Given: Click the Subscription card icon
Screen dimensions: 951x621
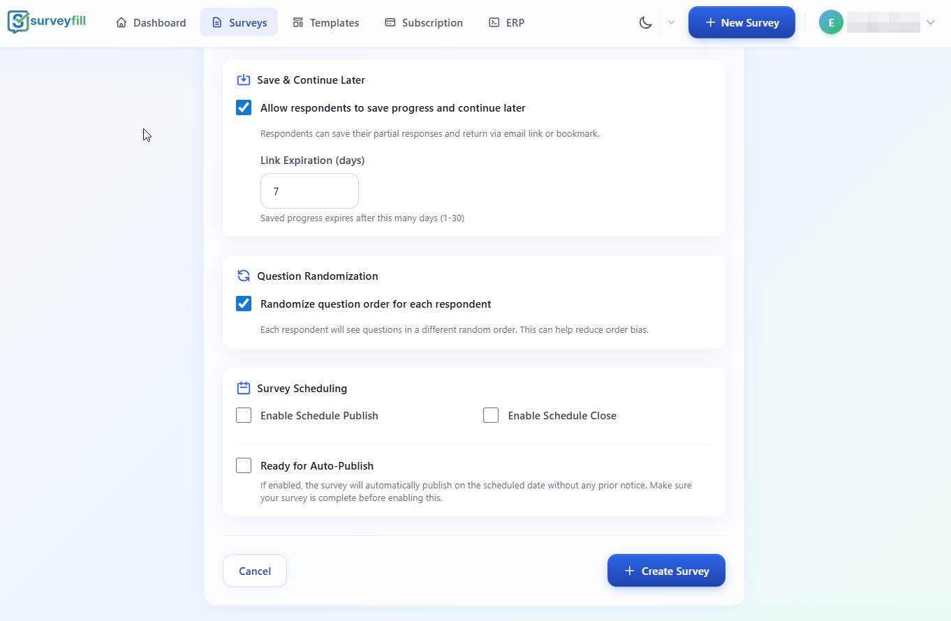Looking at the screenshot, I should [389, 22].
